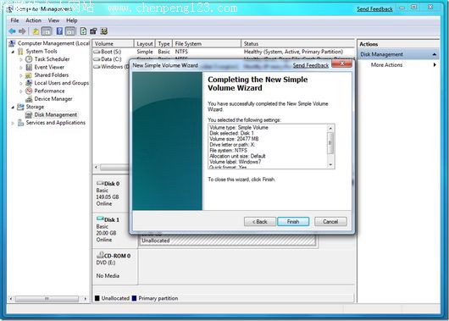Open the Action menu
Image resolution: width=449 pixels, height=321 pixels.
[34, 20]
